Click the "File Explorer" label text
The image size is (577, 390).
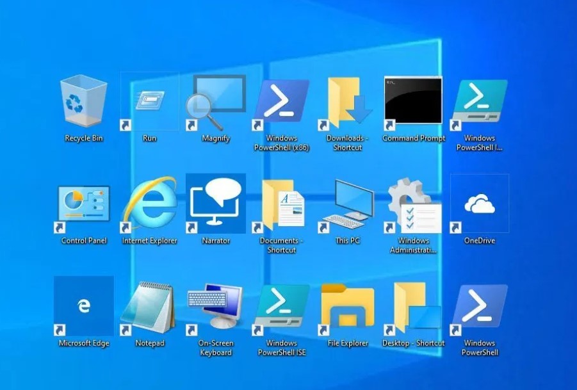(x=348, y=343)
